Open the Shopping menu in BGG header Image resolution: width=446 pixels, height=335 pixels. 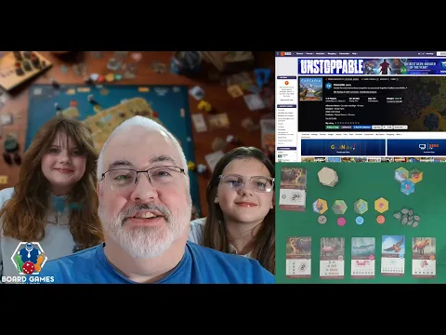click(x=332, y=54)
